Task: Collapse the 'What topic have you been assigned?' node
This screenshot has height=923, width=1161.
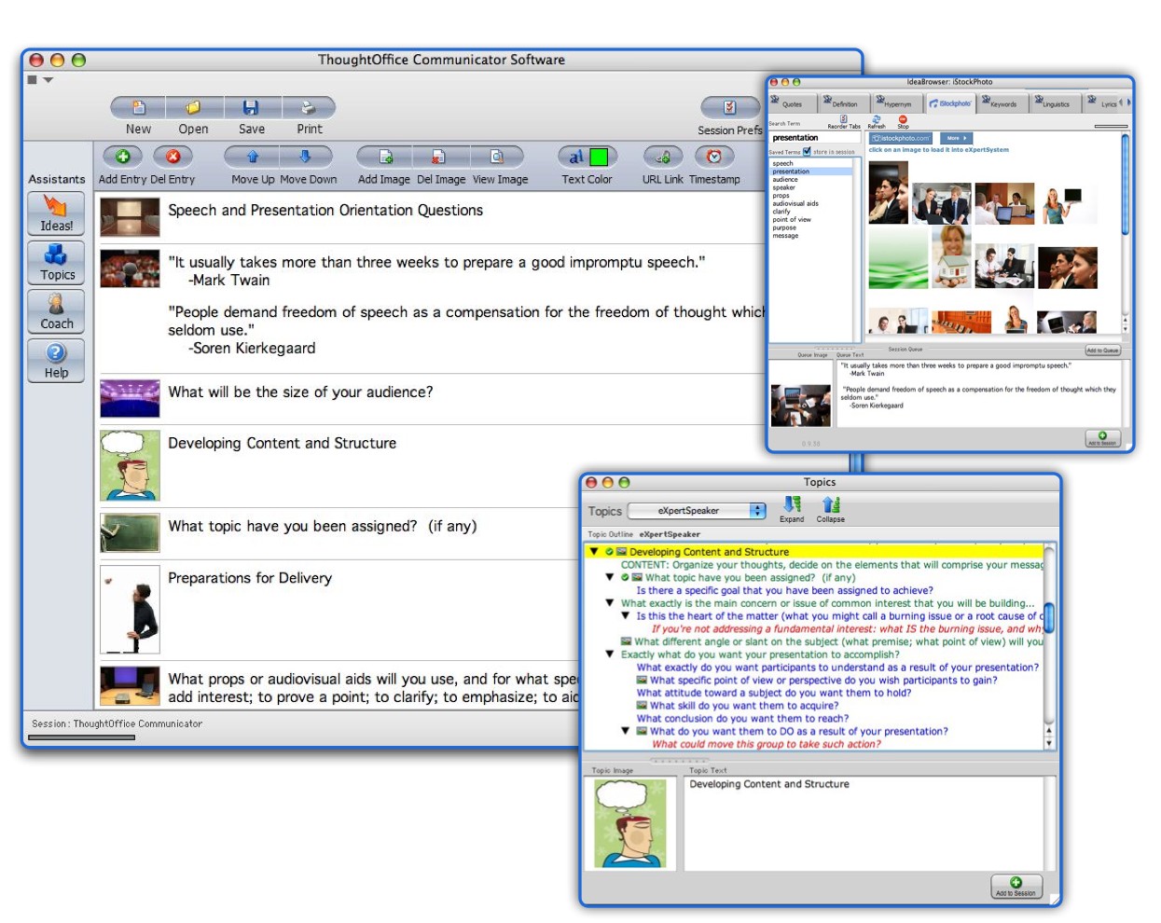Action: point(610,577)
